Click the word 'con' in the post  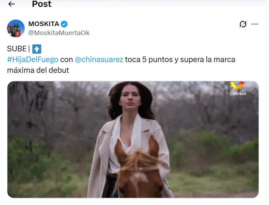[x=66, y=60]
